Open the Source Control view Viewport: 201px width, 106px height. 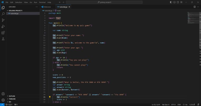pos(3,20)
